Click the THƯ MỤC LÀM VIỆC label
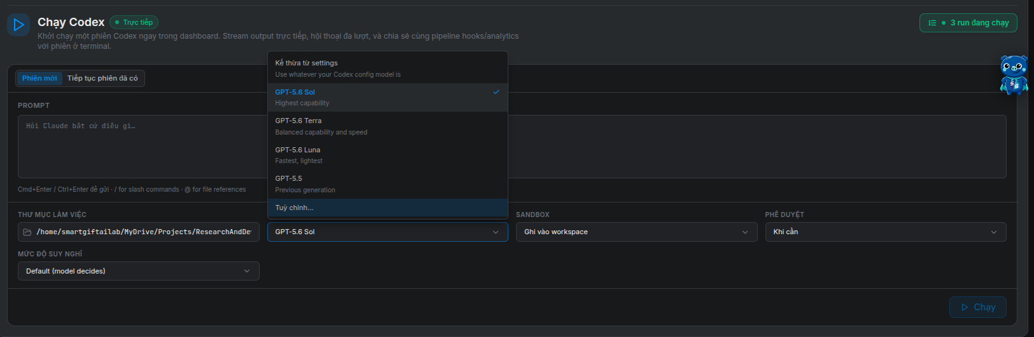The width and height of the screenshot is (1034, 337). (52, 215)
